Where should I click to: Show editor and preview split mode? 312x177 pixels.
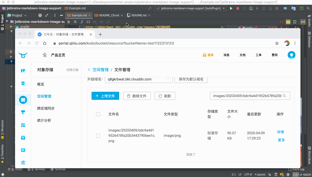288,22
